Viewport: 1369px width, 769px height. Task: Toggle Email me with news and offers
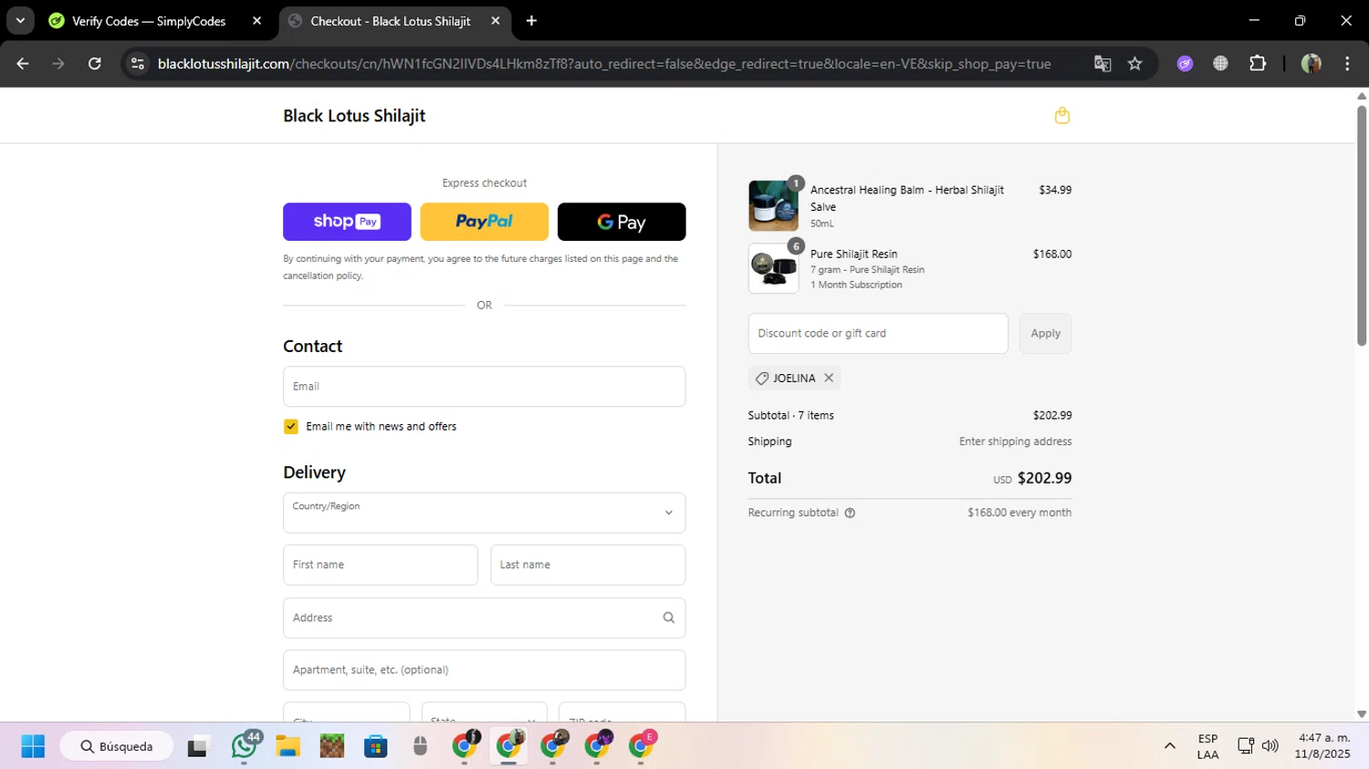[x=291, y=426]
